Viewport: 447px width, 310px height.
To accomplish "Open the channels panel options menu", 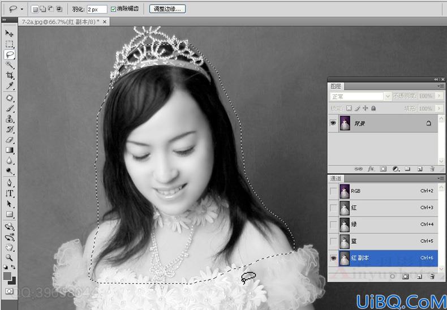I will (441, 178).
